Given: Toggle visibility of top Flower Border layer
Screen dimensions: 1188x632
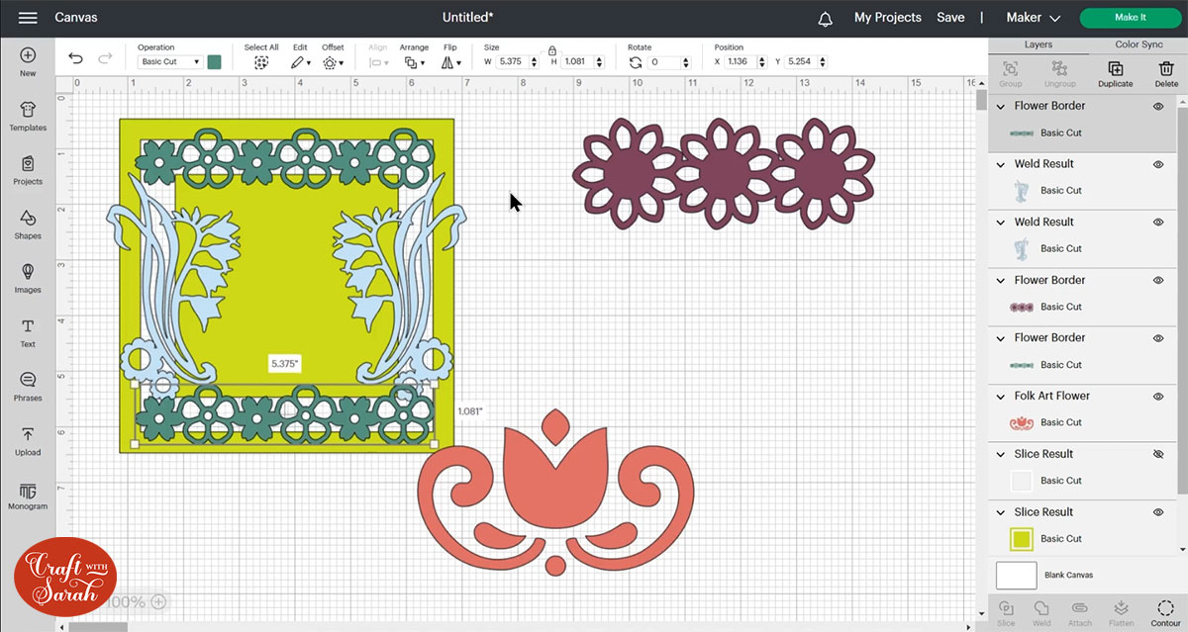Looking at the screenshot, I should (x=1158, y=107).
